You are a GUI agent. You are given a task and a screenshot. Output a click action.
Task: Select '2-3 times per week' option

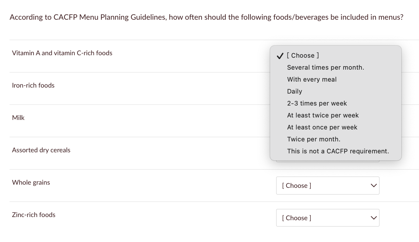317,103
